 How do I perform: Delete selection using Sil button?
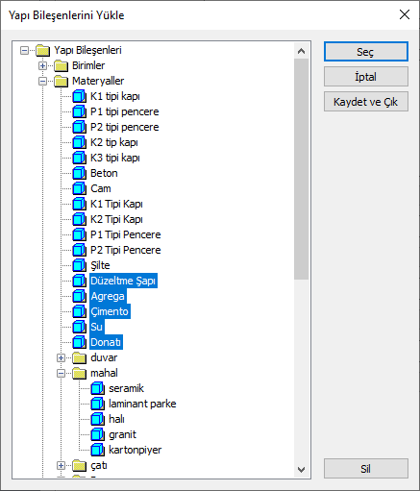[x=366, y=469]
